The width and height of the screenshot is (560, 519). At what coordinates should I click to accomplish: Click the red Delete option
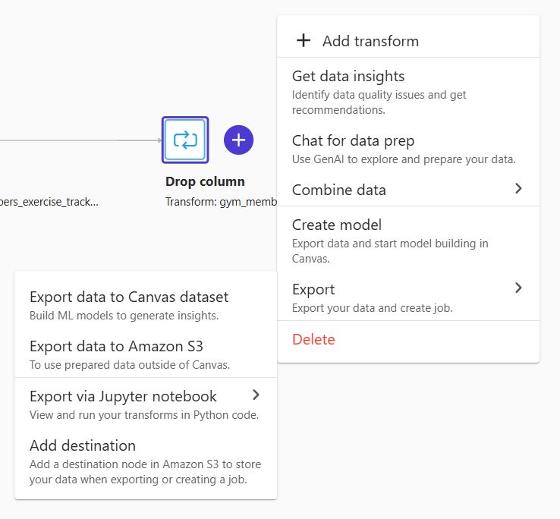point(313,339)
